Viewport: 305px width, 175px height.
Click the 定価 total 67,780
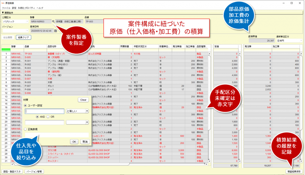pos(226,166)
